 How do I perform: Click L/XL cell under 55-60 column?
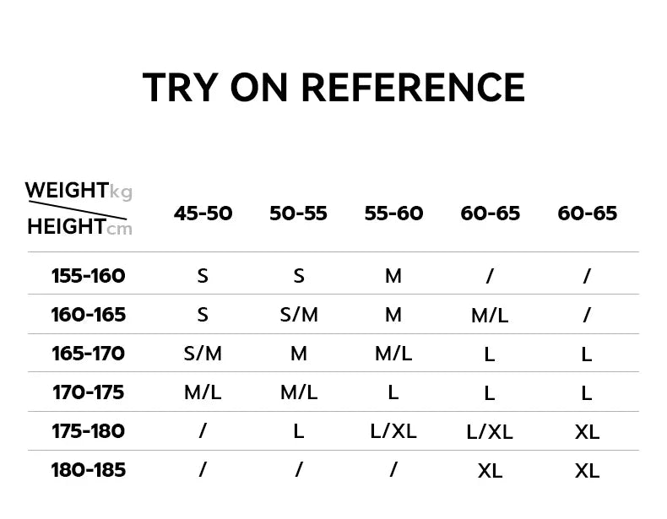pos(393,431)
